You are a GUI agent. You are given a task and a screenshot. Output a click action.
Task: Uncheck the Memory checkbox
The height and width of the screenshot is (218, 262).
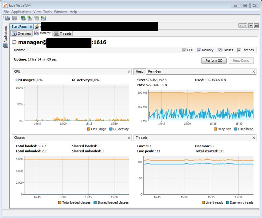[199, 50]
